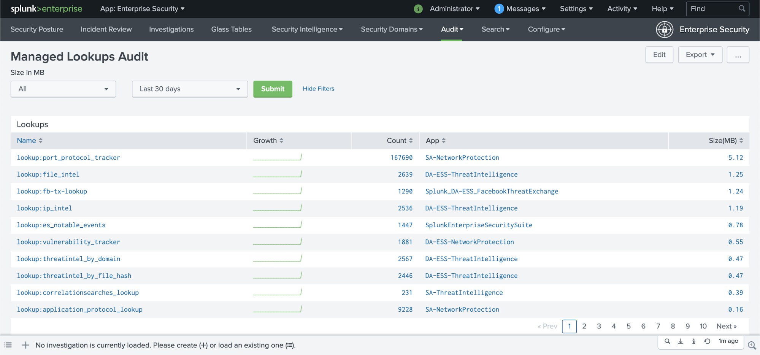Expand Security Domains menu
Viewport: 760px width, 355px height.
click(x=392, y=29)
